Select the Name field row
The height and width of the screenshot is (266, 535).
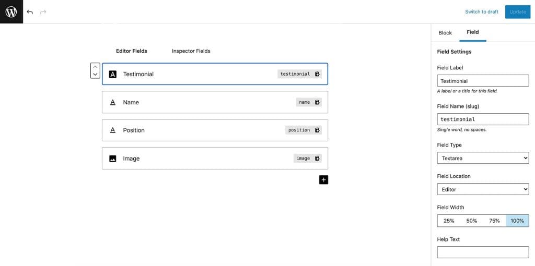(x=215, y=102)
